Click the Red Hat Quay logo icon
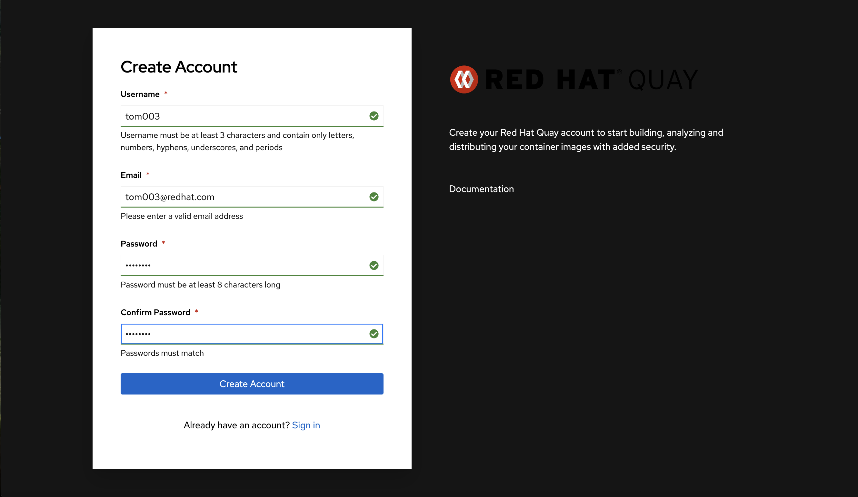 click(464, 80)
